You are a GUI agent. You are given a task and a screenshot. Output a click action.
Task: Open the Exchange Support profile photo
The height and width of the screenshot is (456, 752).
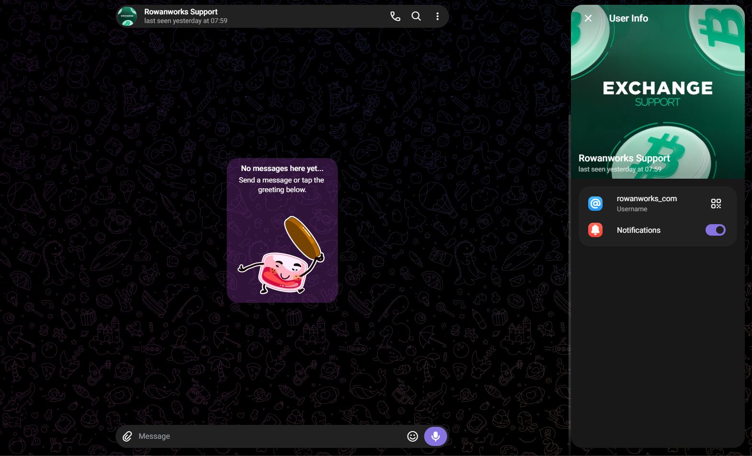pos(658,91)
